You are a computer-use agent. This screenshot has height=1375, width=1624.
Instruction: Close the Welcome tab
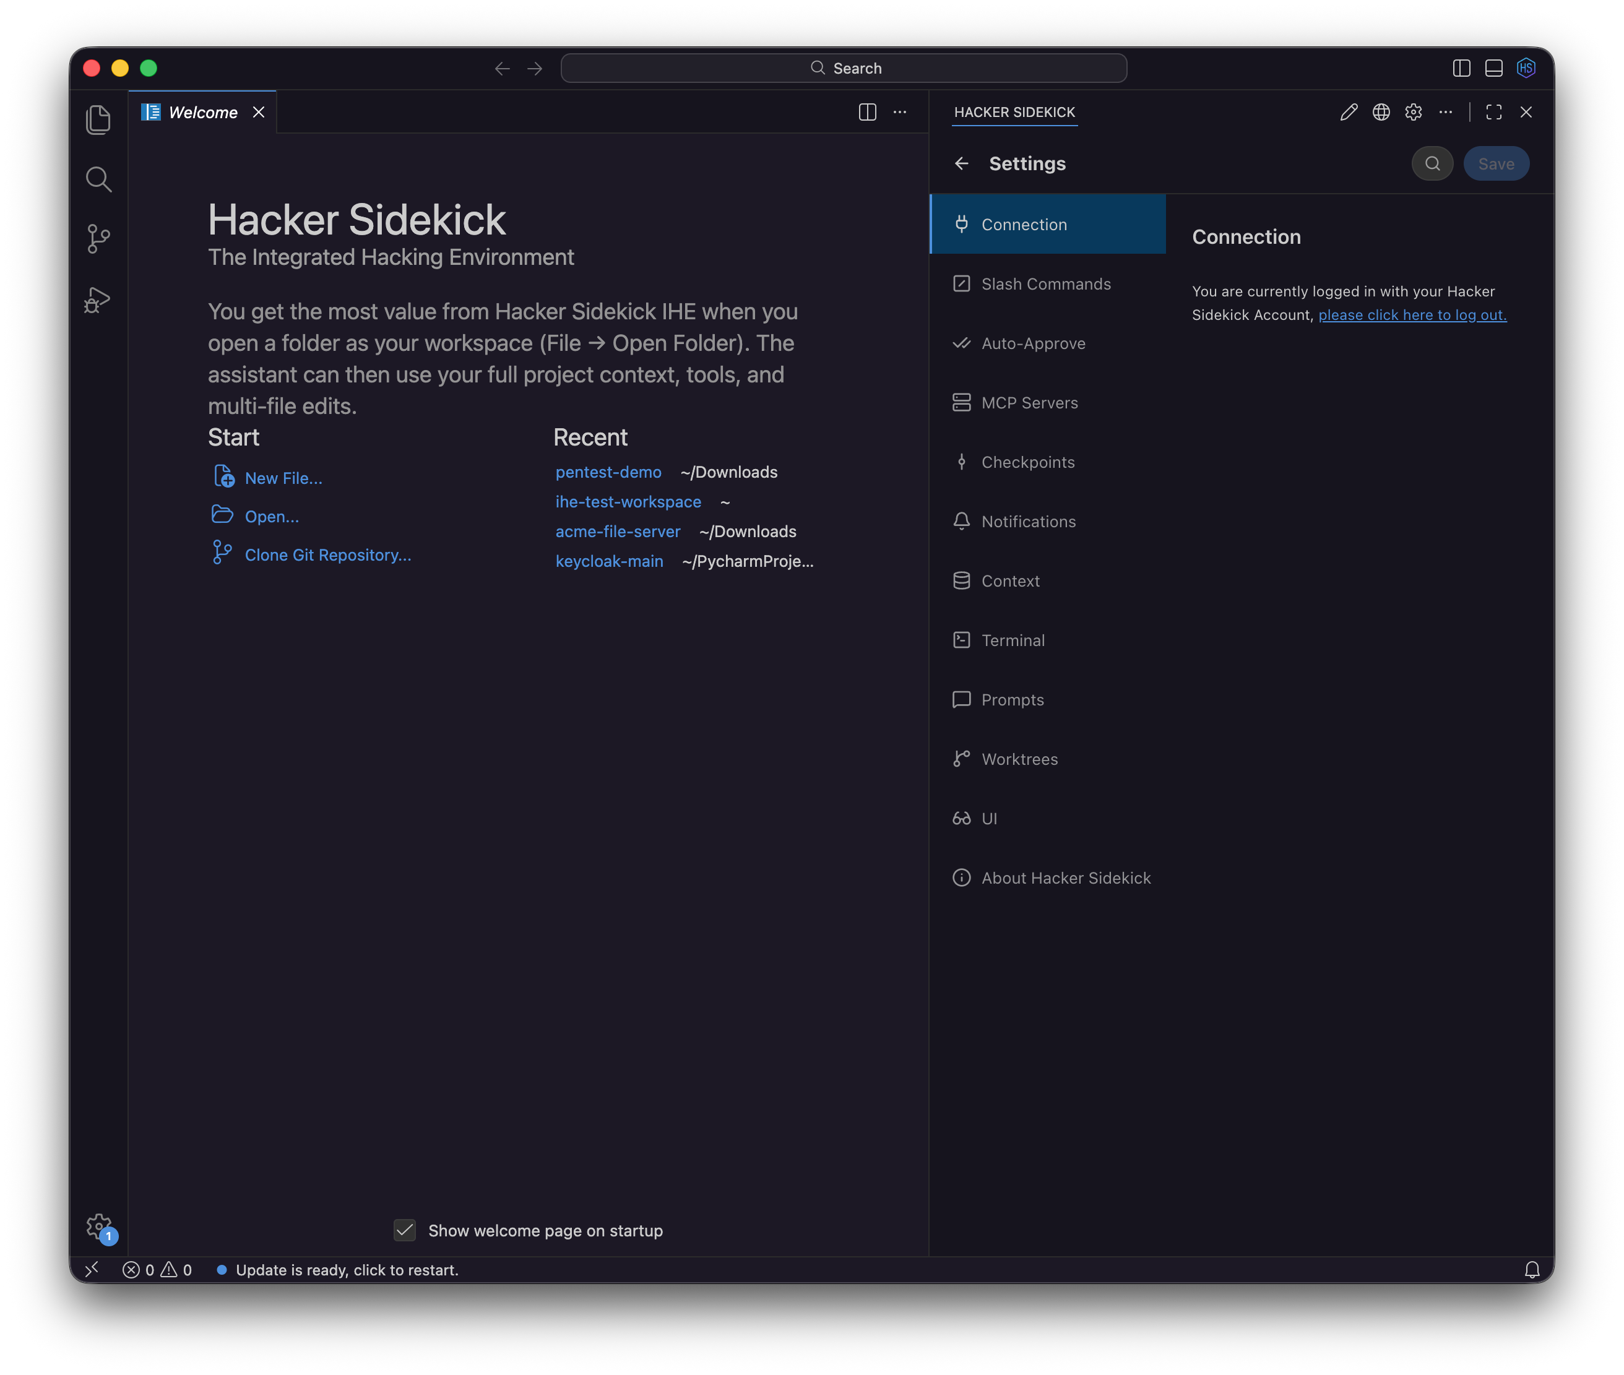[x=259, y=112]
